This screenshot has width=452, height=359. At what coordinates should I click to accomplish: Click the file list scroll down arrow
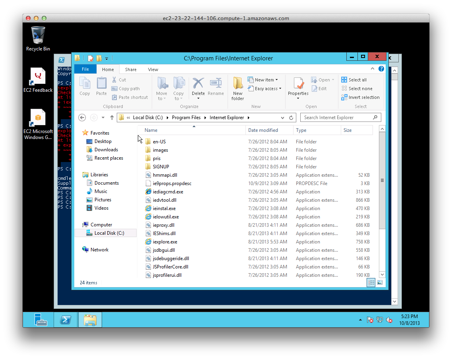click(382, 274)
